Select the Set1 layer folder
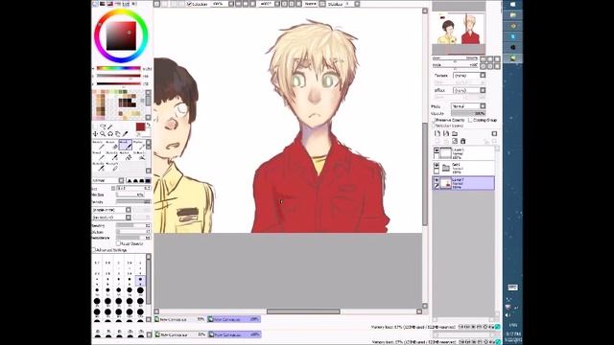 coord(463,168)
